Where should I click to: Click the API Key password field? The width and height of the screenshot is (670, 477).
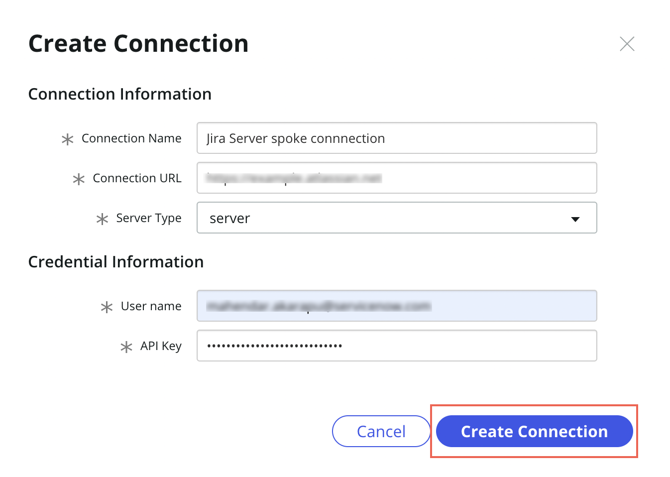coord(397,346)
